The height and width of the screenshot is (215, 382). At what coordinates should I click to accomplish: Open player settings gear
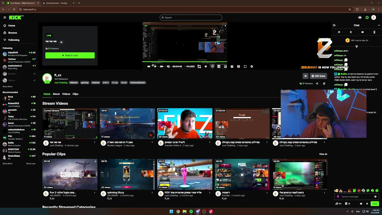point(252,67)
